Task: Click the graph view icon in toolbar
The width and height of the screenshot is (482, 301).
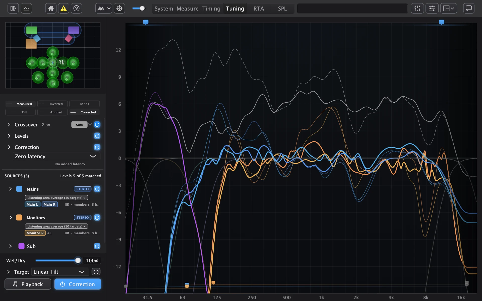Action: 26,9
